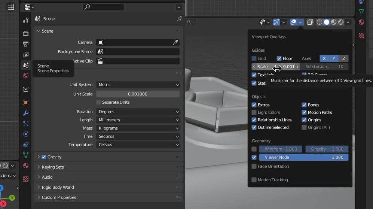Disable the Floor overlay checkbox
Image resolution: width=373 pixels, height=209 pixels.
pos(279,58)
